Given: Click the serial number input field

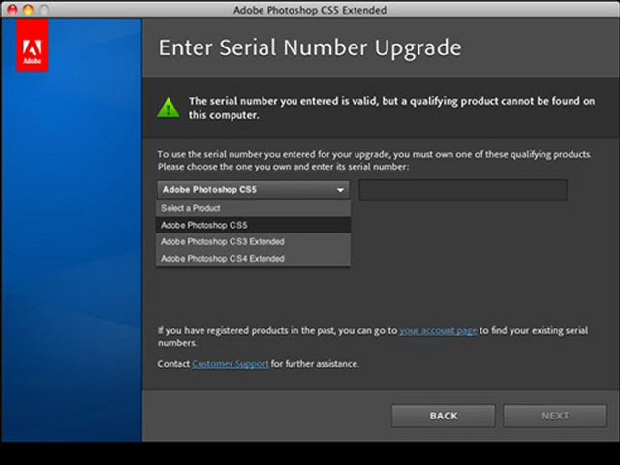Looking at the screenshot, I should click(x=463, y=190).
